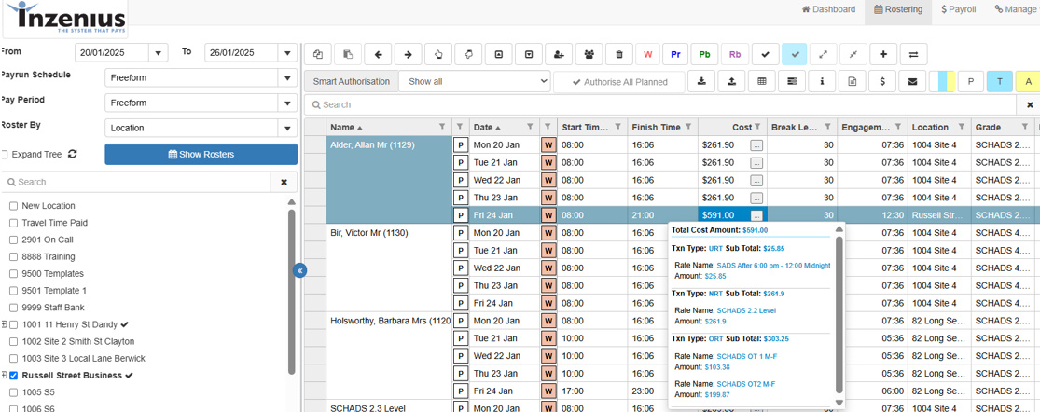The width and height of the screenshot is (1040, 412).
Task: Click the document report icon
Action: pyautogui.click(x=853, y=81)
